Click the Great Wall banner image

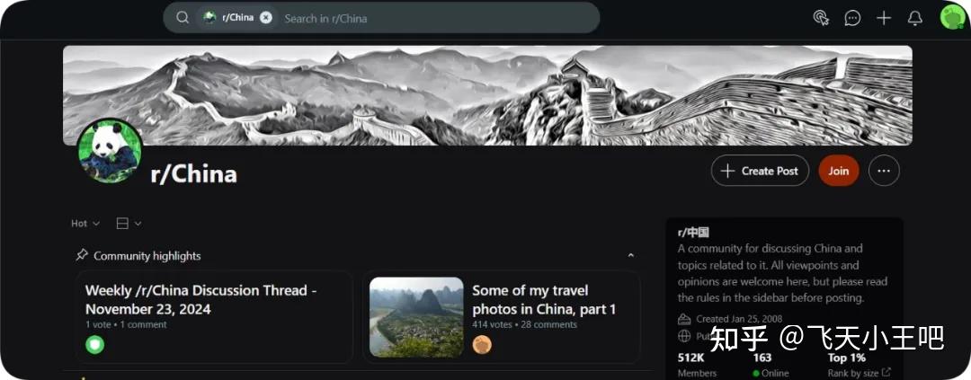pyautogui.click(x=487, y=95)
